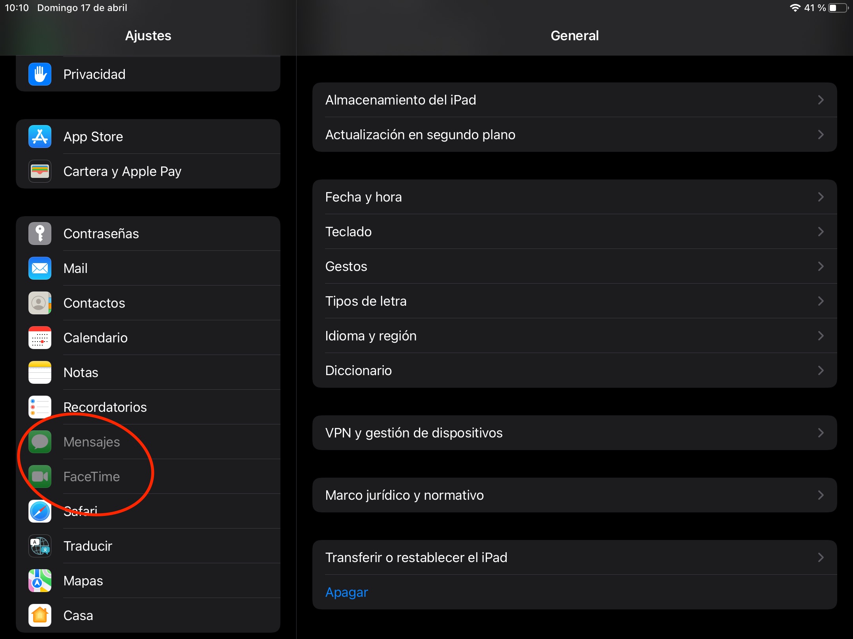Viewport: 853px width, 639px height.
Task: Tap the General panel title
Action: [575, 35]
